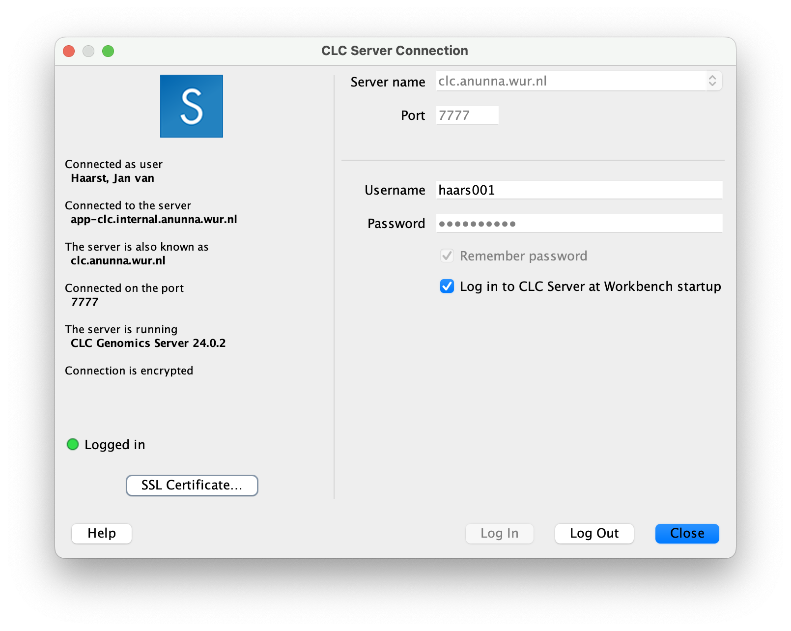
Task: Click the green maximize window button
Action: click(108, 51)
